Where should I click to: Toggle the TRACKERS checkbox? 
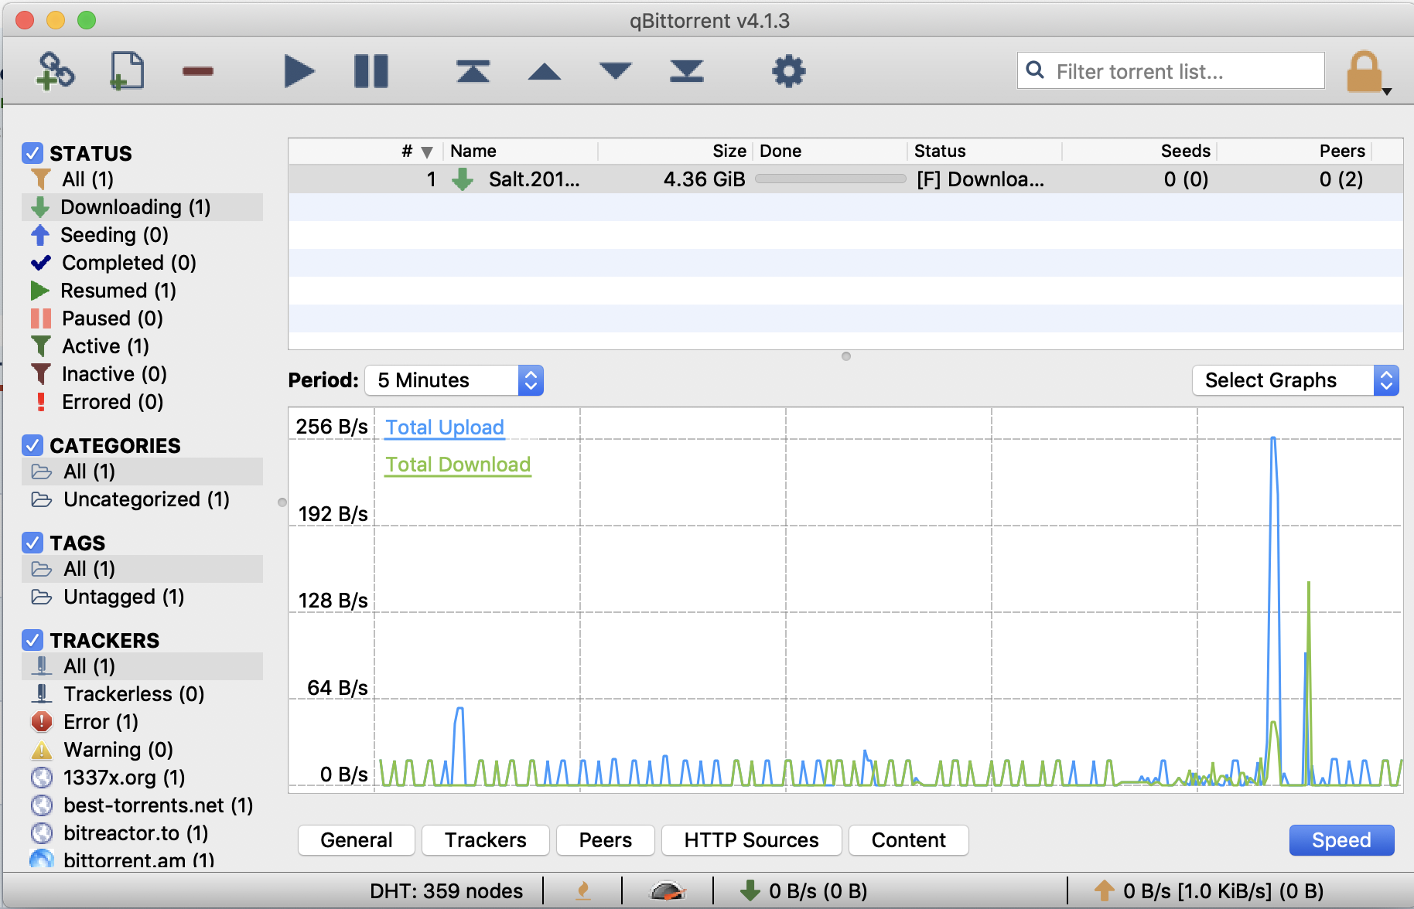tap(32, 640)
